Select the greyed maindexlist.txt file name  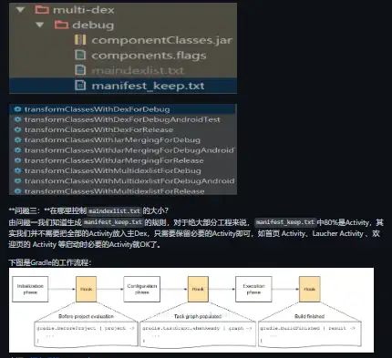[x=138, y=70]
